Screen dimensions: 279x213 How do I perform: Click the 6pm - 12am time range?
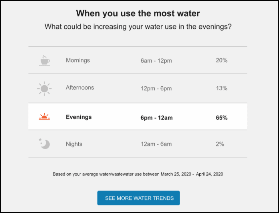(156, 117)
